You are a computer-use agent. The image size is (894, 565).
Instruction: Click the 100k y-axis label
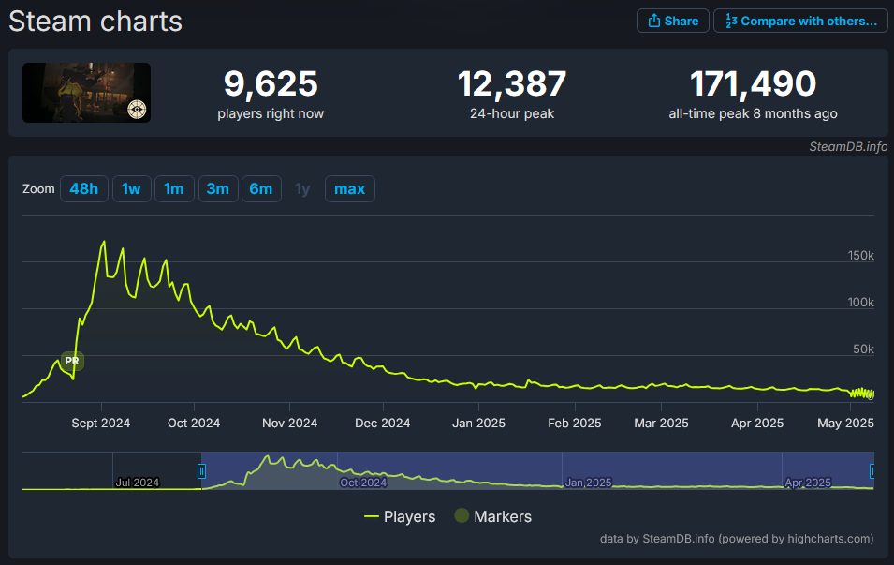click(860, 302)
